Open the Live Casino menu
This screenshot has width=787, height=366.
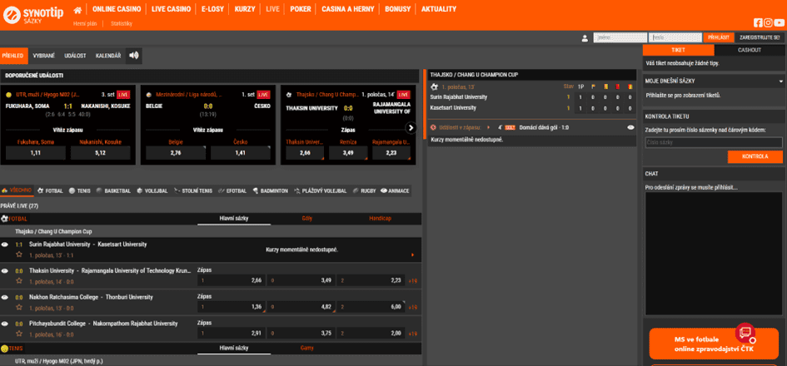(x=171, y=9)
